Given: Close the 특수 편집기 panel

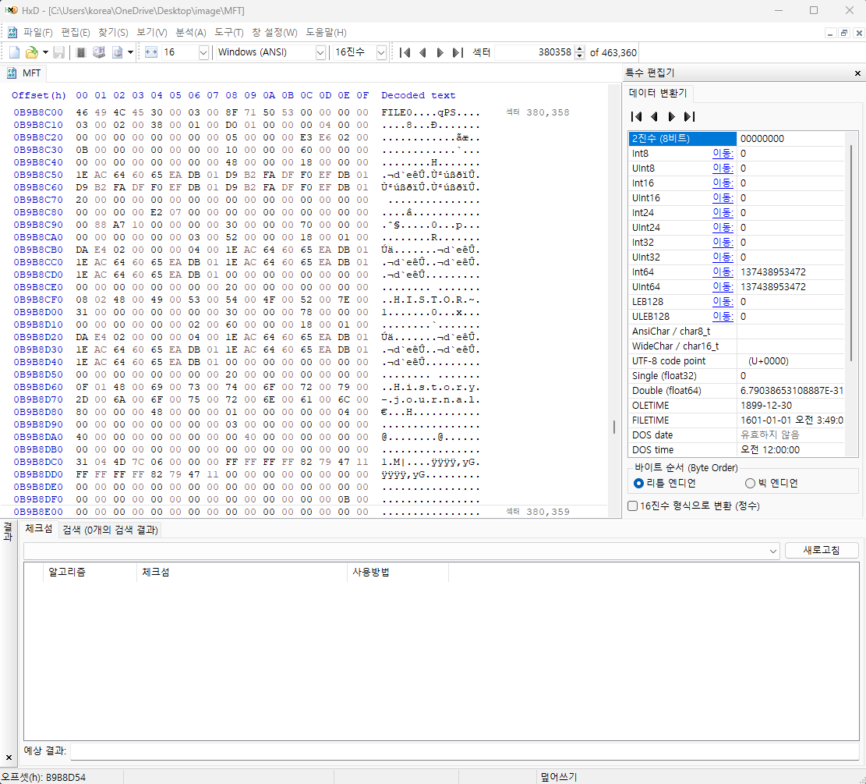Looking at the screenshot, I should (857, 73).
